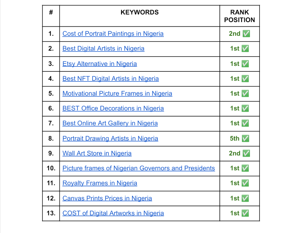Click the checkmark icon for Etsy Alternative row
This screenshot has width=289, height=233.
(245, 64)
